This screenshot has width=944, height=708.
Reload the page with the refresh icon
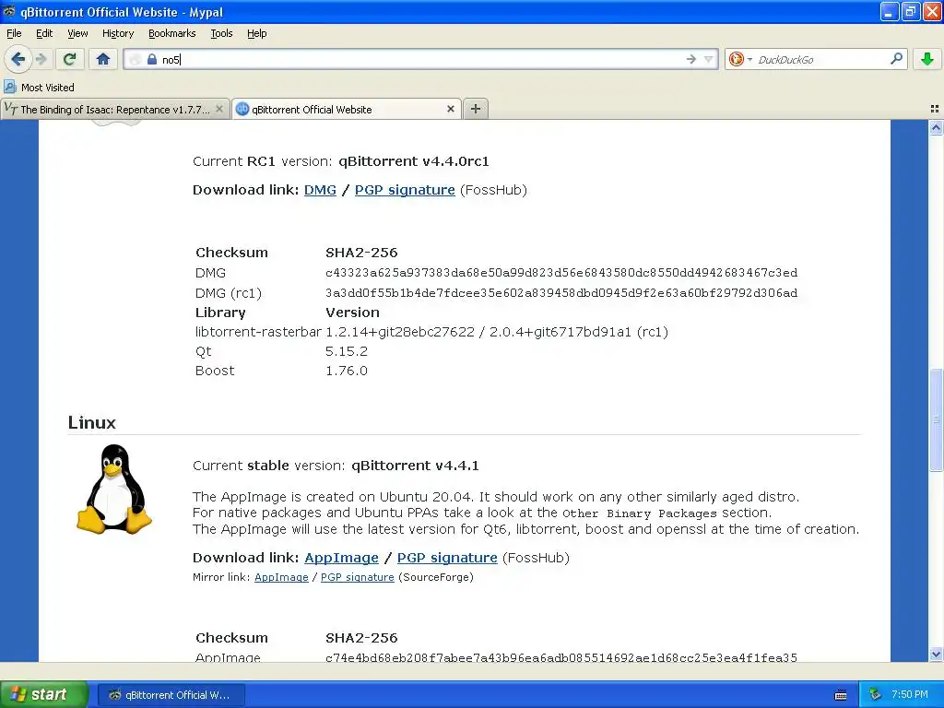coord(69,59)
